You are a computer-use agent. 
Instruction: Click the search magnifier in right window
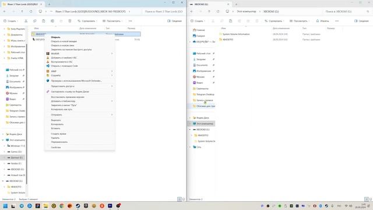368,12
